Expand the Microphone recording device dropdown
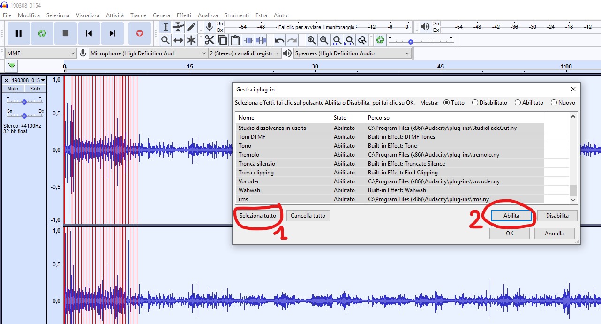The width and height of the screenshot is (601, 324). 148,53
